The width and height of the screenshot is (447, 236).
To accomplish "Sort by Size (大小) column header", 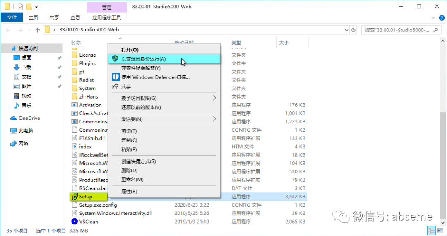I will [284, 43].
